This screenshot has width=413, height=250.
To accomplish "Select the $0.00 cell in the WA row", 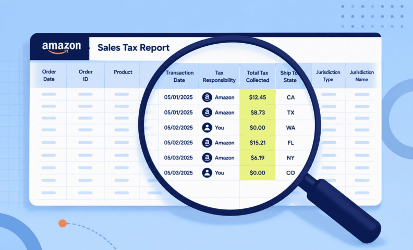I will tap(258, 128).
